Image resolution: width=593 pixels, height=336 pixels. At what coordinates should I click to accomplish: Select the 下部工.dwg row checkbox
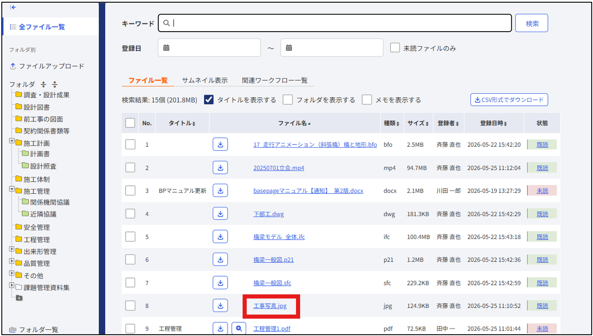[130, 214]
